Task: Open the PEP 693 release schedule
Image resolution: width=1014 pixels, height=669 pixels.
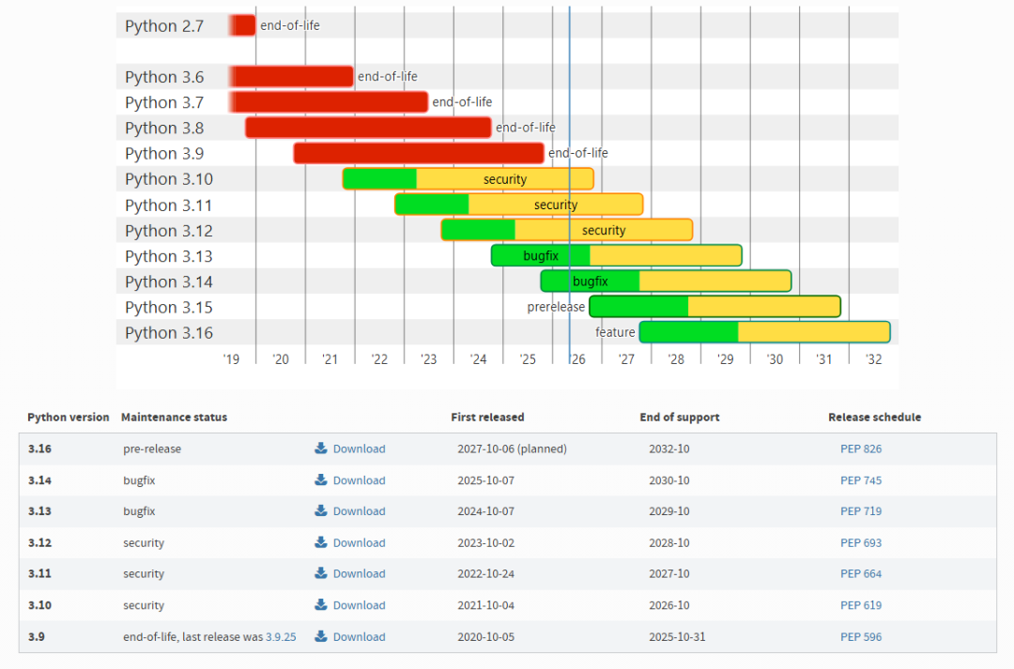Action: (x=861, y=543)
